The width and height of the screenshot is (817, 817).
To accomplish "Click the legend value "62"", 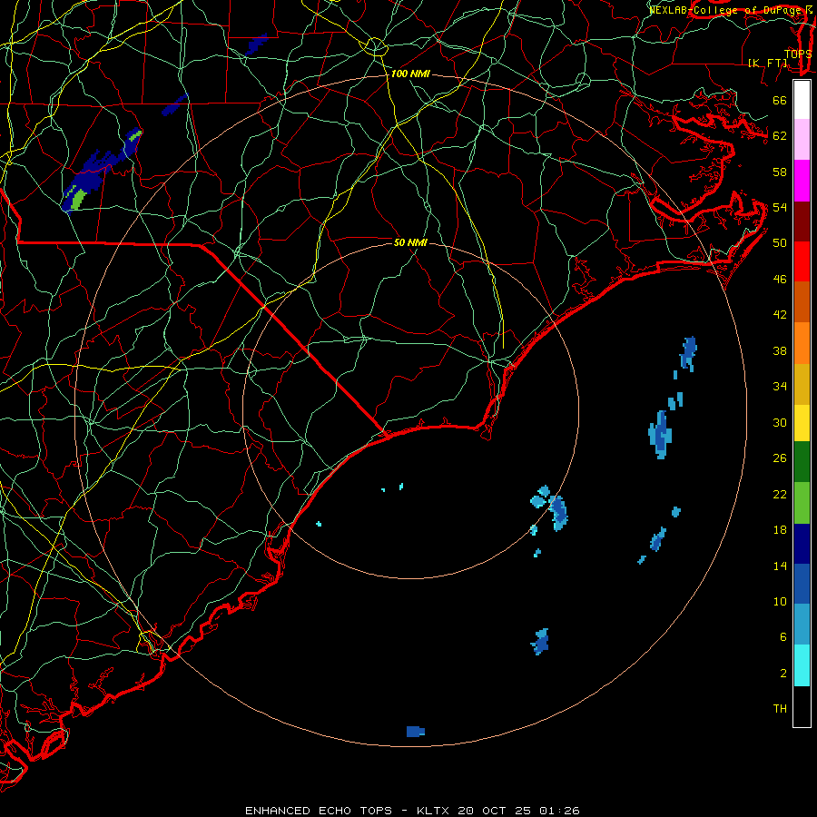I will click(x=780, y=135).
